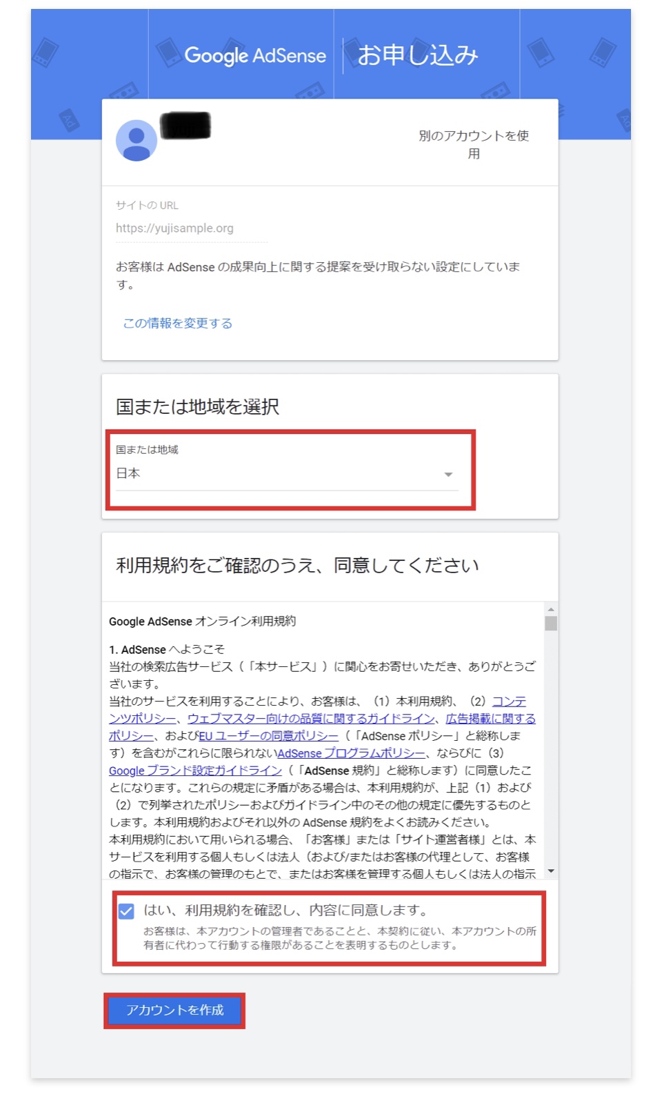Viewport: 662px width, 1103px height.
Task: Click 別のアカウントを使用 link
Action: point(474,144)
